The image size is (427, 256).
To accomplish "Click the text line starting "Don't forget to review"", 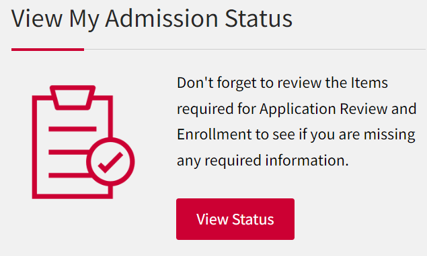I will tap(282, 83).
